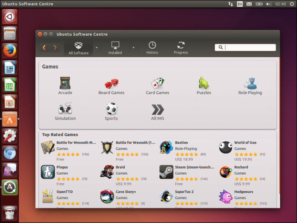Open the Trash dock icon

pos(10,213)
